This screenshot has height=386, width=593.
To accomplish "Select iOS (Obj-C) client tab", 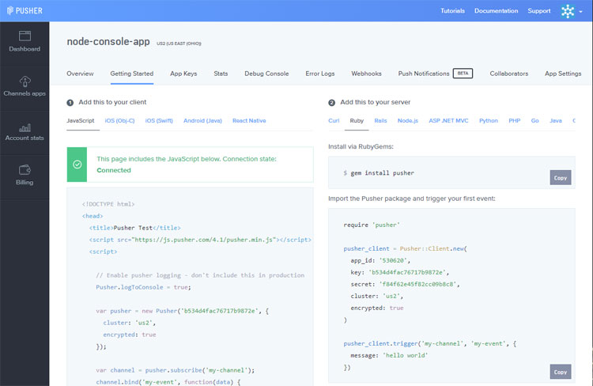I will 119,121.
